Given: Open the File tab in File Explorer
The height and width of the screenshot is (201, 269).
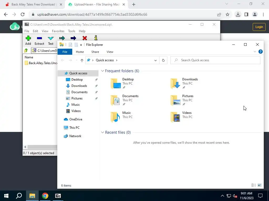Looking at the screenshot, I should point(65,52).
